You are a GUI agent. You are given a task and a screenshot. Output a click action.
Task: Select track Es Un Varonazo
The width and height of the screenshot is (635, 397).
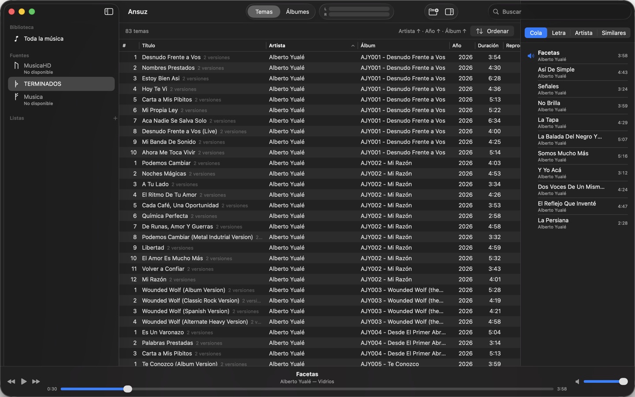(x=320, y=333)
